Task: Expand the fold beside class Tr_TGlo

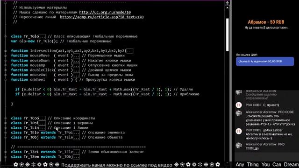Action: click(x=6, y=36)
